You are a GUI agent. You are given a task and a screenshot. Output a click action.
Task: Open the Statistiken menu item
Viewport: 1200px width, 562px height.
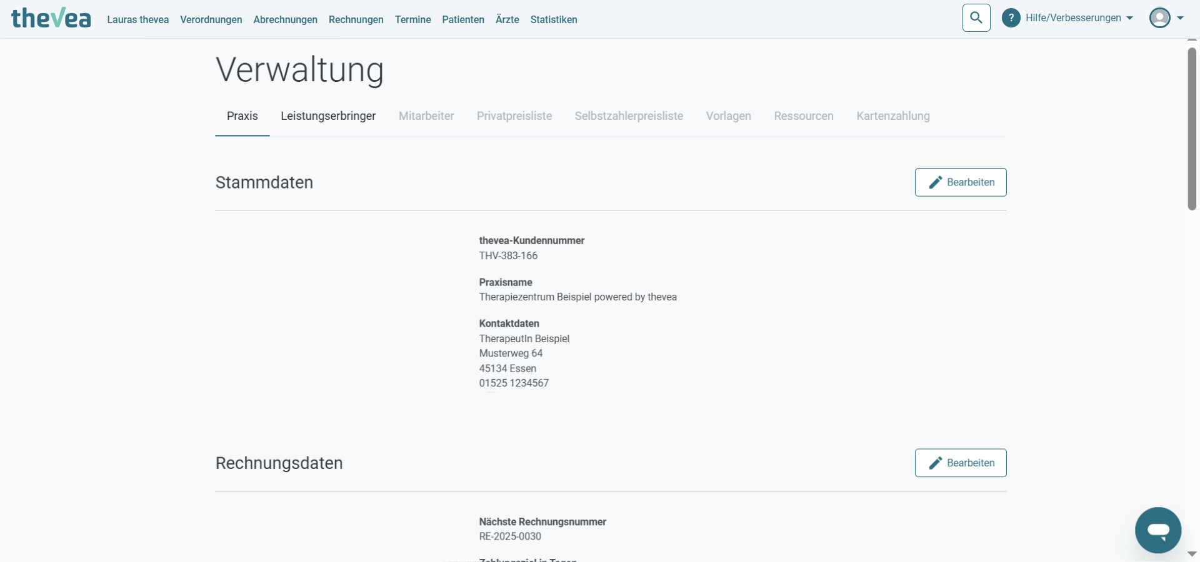[x=553, y=20]
